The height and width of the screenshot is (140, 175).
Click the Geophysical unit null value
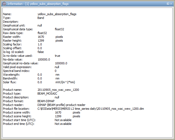(40, 25)
